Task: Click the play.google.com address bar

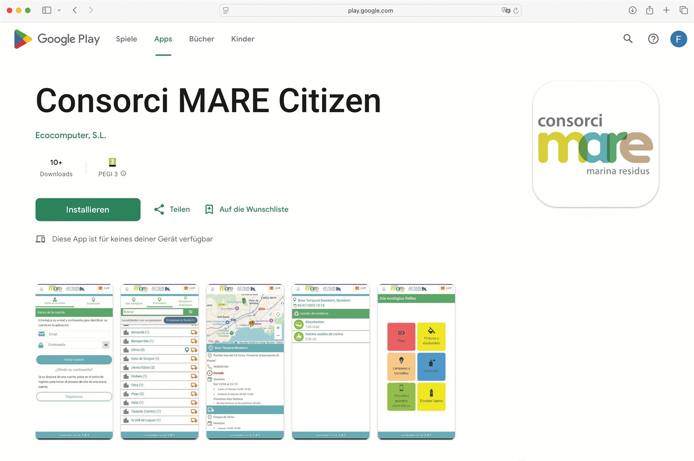Action: coord(370,10)
